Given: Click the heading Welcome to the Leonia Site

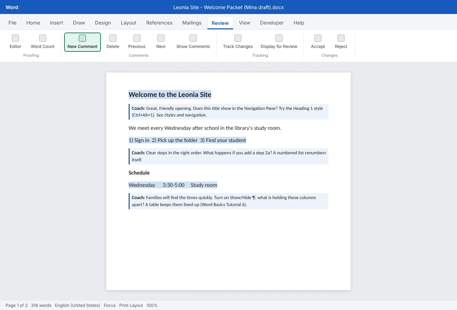Looking at the screenshot, I should click(x=170, y=94).
